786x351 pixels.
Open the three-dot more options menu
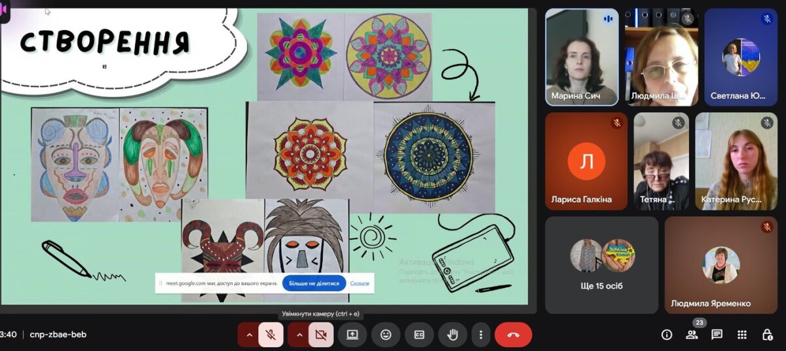[481, 335]
